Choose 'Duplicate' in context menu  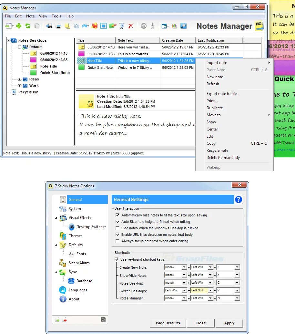[215, 108]
